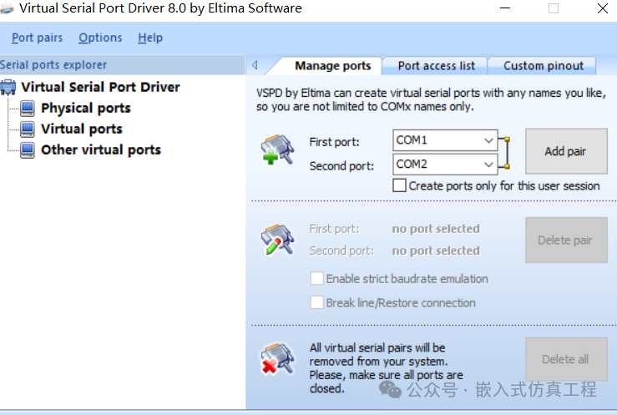
Task: Toggle Enable strict baudrate emulation checkbox
Action: click(x=316, y=278)
